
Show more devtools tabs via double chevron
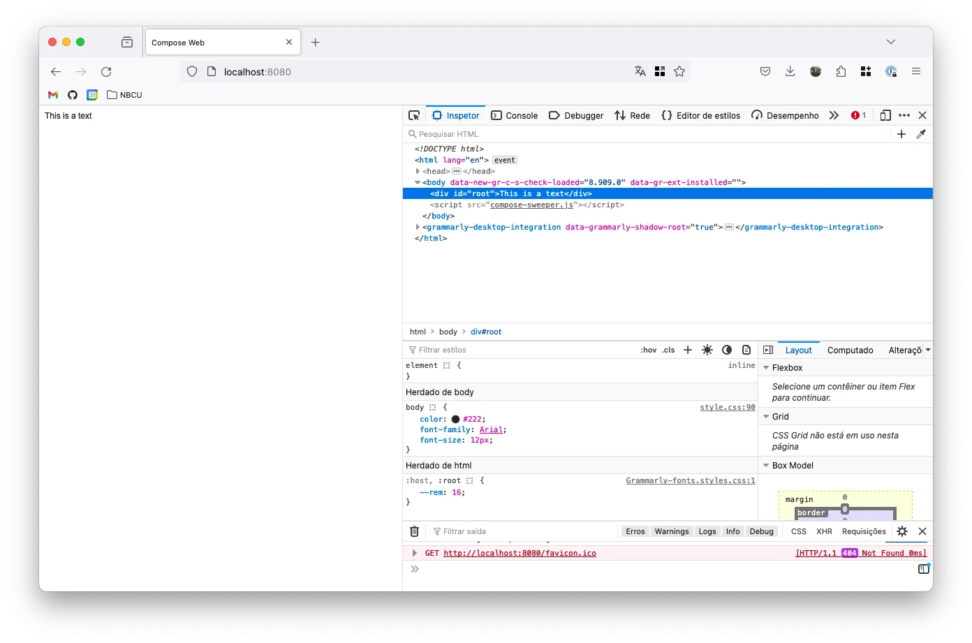pyautogui.click(x=834, y=115)
